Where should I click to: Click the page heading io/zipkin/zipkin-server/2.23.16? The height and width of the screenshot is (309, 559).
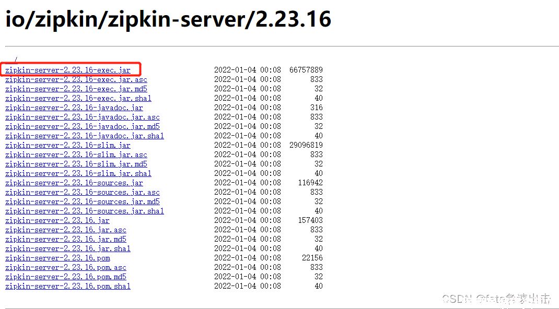click(x=168, y=19)
